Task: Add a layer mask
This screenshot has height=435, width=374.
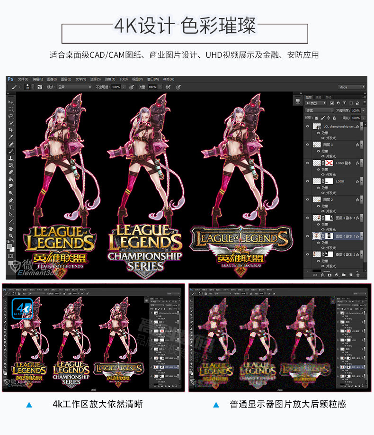Action: point(329,275)
